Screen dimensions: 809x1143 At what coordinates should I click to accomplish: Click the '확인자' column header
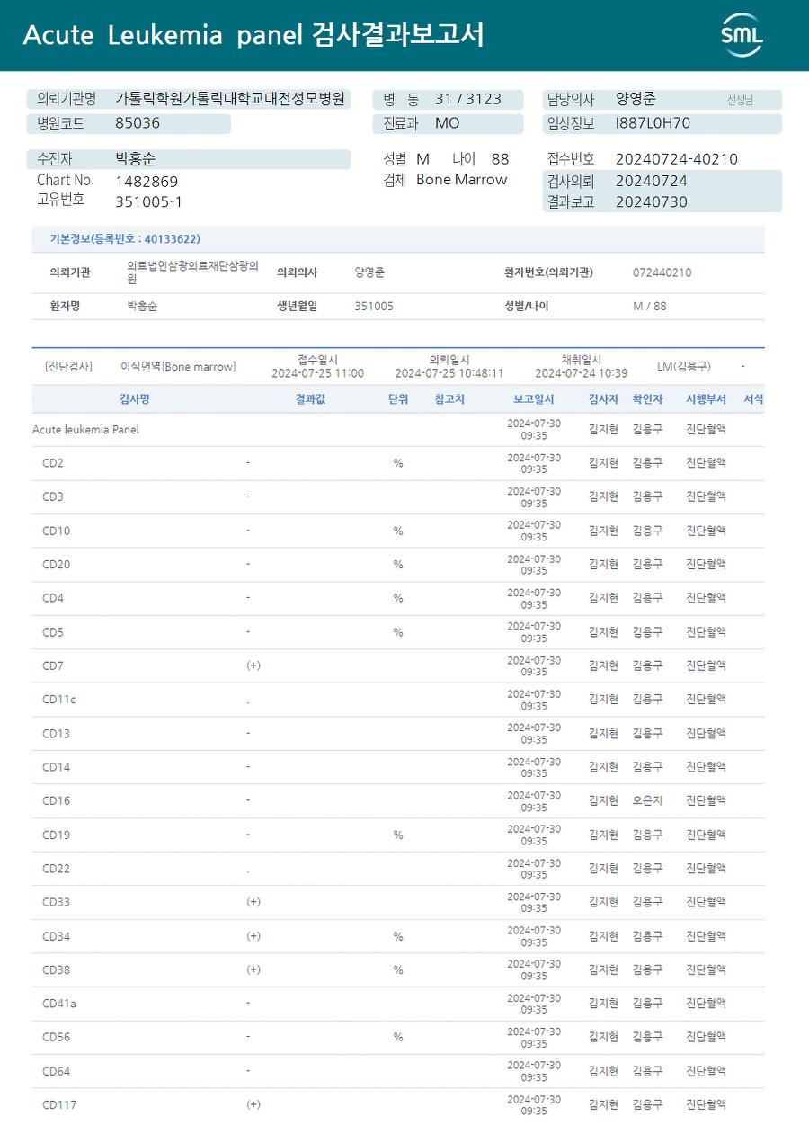tap(647, 399)
